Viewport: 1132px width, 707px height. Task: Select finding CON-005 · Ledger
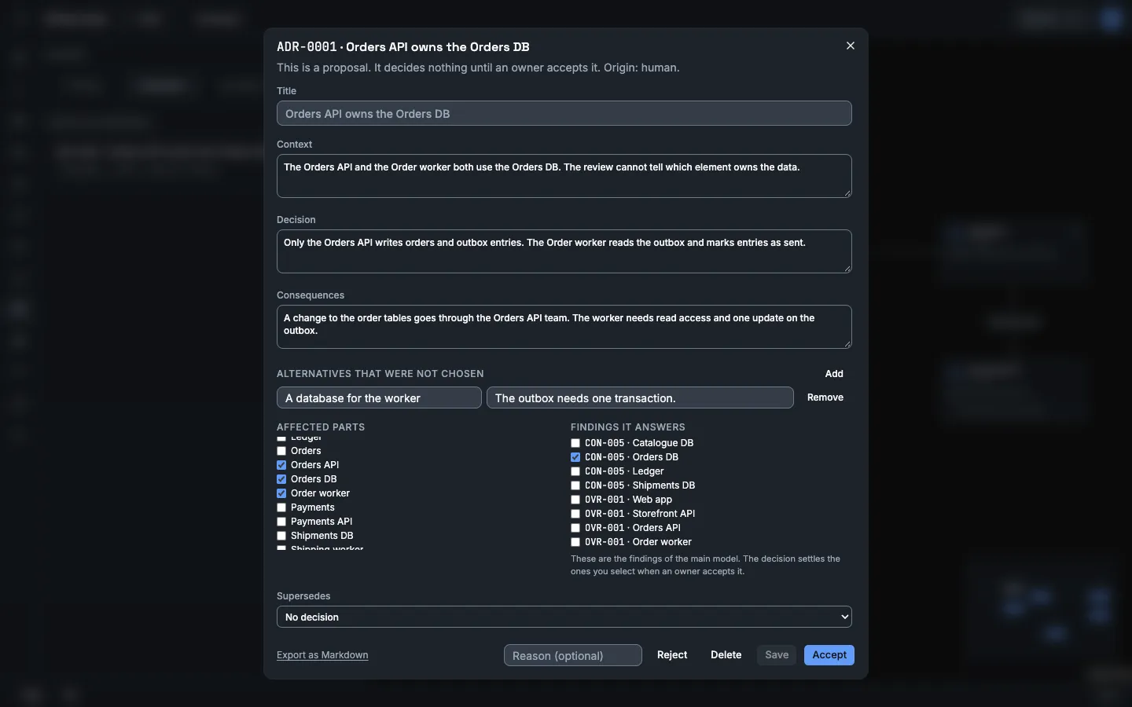(575, 471)
